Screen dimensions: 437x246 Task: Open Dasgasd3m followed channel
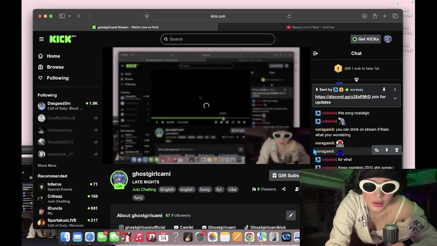(68, 106)
